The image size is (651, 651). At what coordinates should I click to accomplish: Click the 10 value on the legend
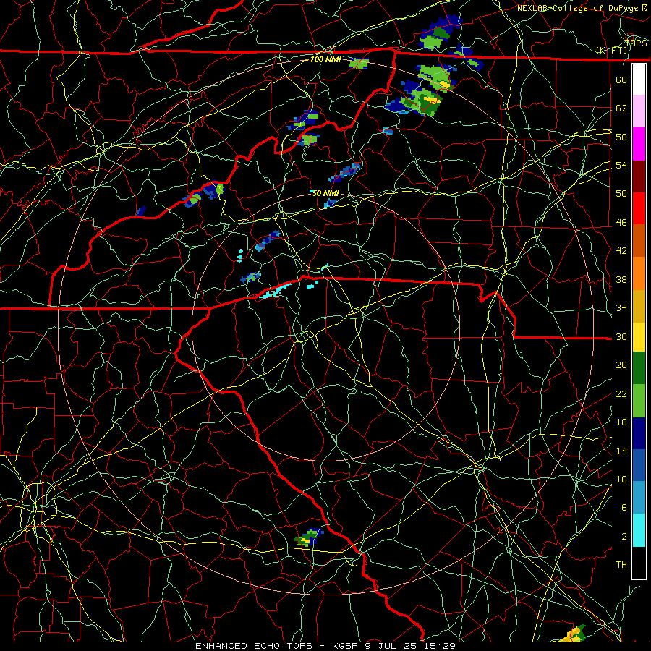621,480
